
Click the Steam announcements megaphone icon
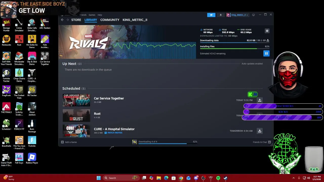tap(211, 15)
